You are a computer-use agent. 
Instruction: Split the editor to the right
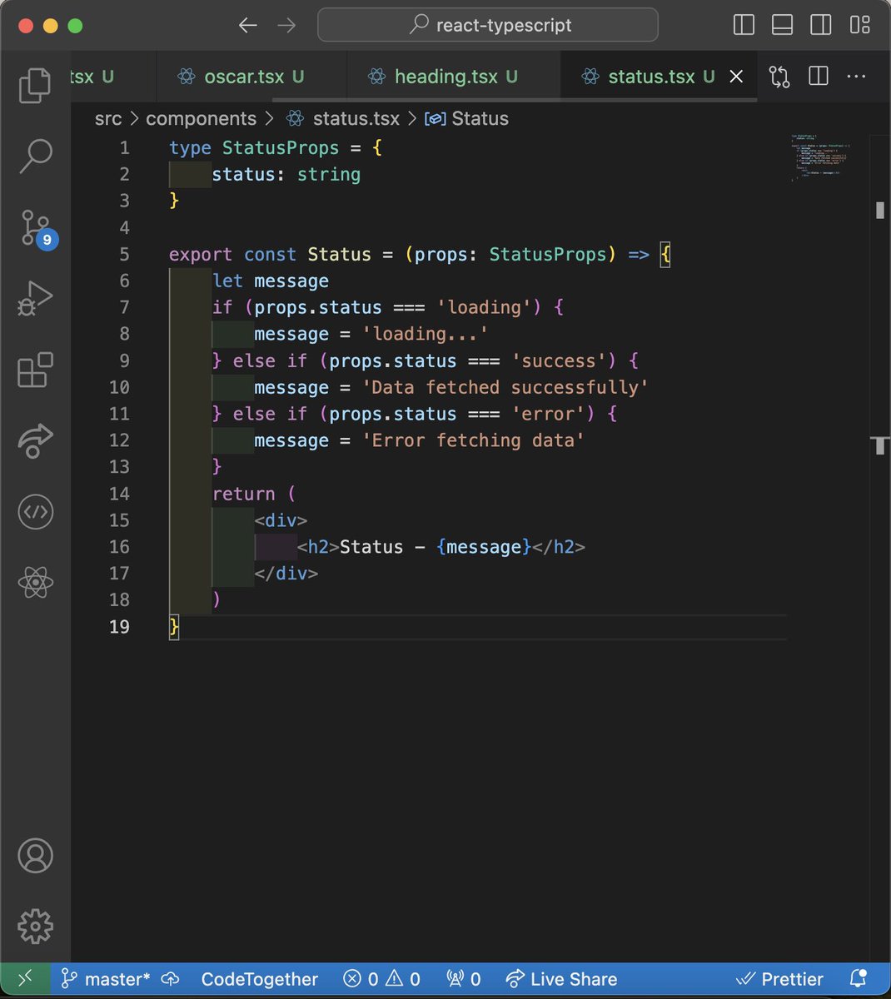pos(819,77)
